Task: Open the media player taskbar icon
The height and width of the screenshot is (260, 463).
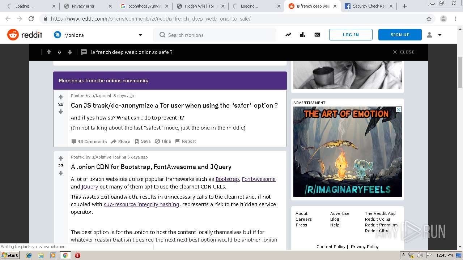Action: coord(53,255)
